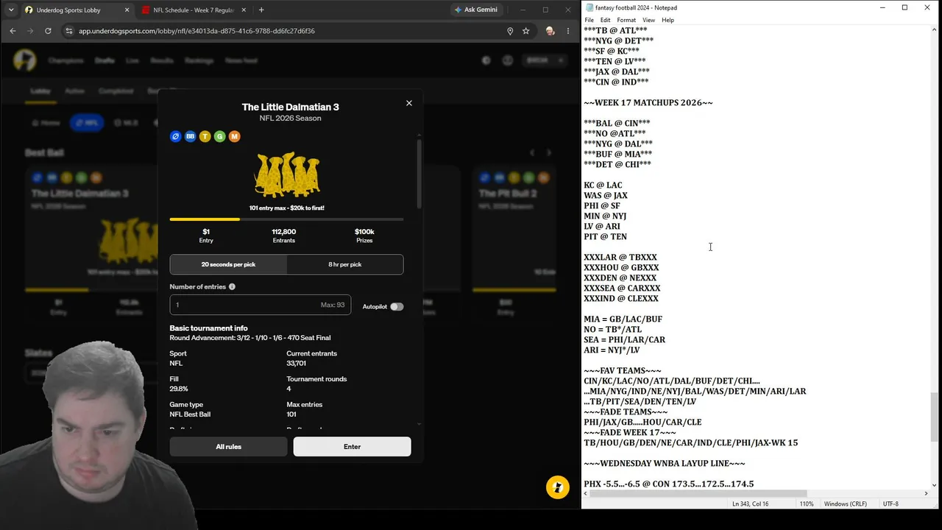Focus the Number of entries input field

(x=261, y=305)
